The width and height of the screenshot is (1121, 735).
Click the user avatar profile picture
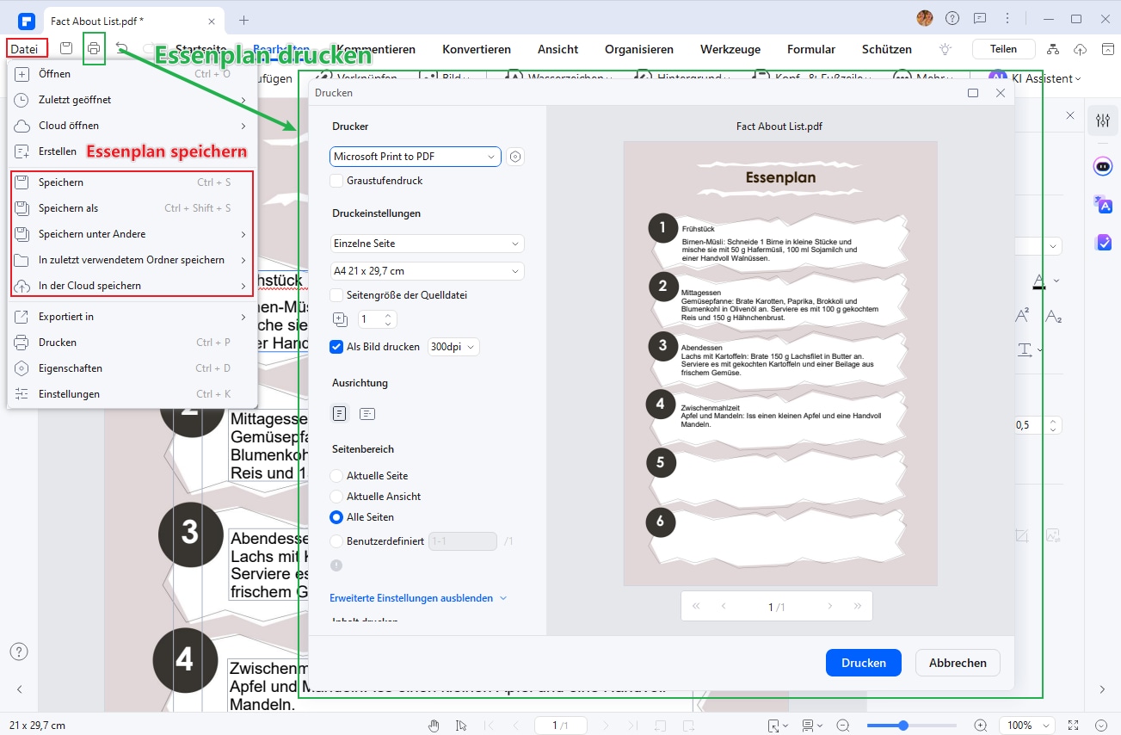point(925,18)
